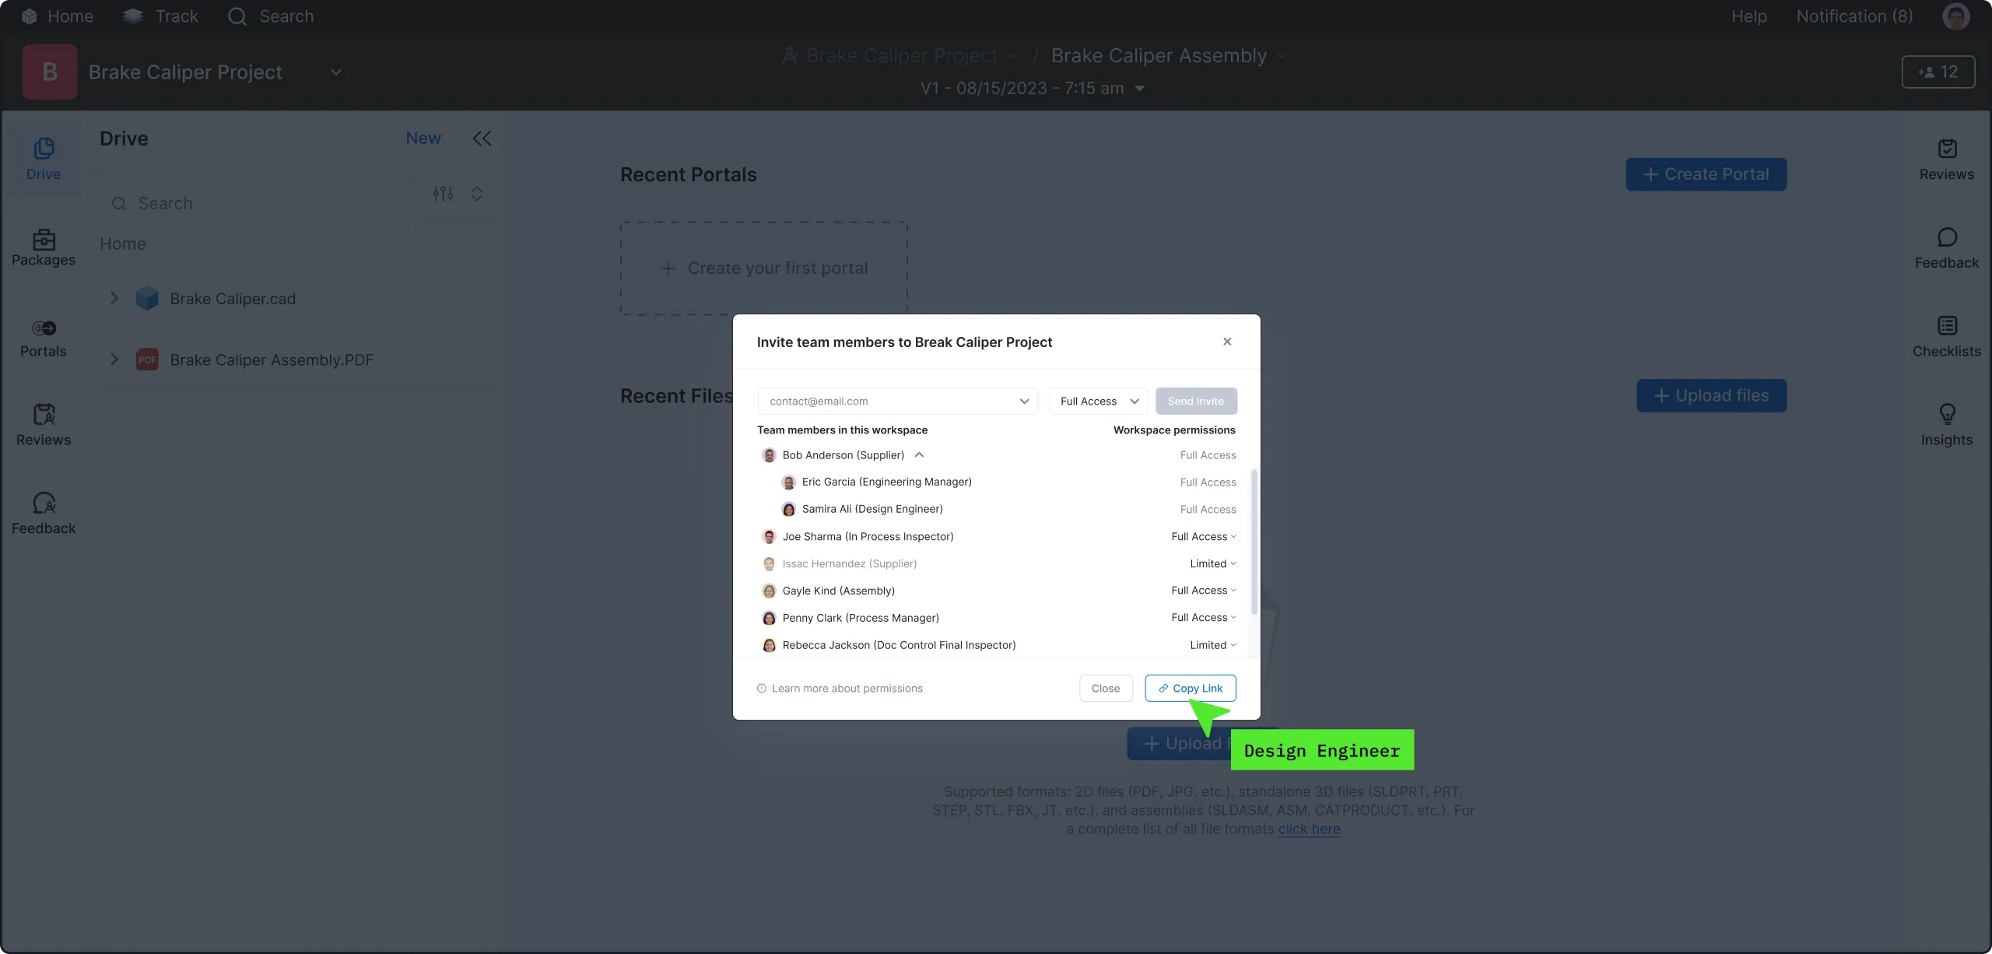Open the version selector V1 - 08/15/2023
This screenshot has width=1992, height=954.
pos(1033,88)
